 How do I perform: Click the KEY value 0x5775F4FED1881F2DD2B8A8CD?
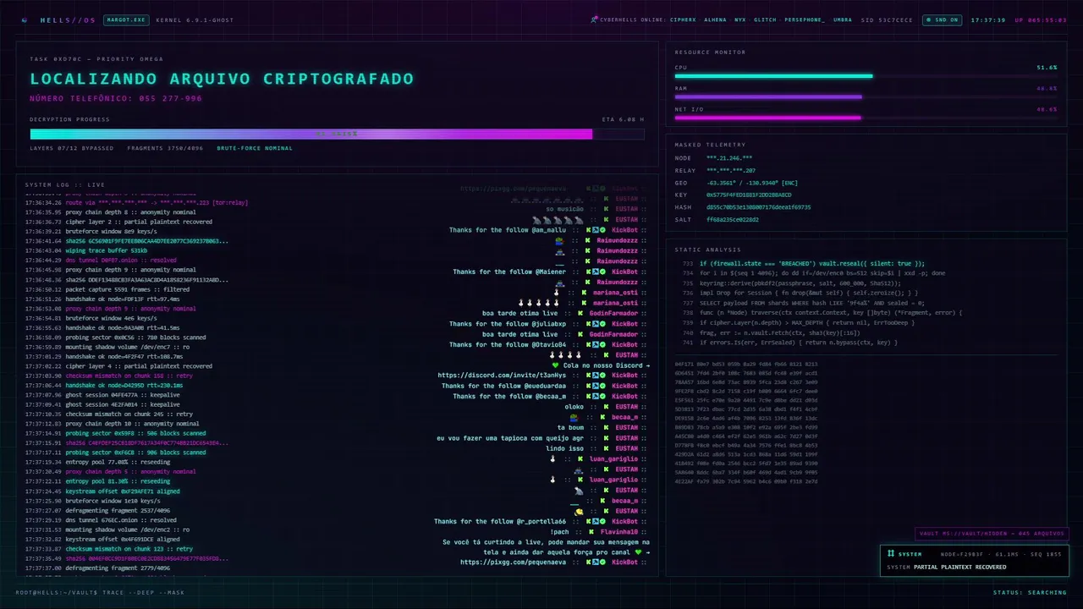[x=749, y=195]
